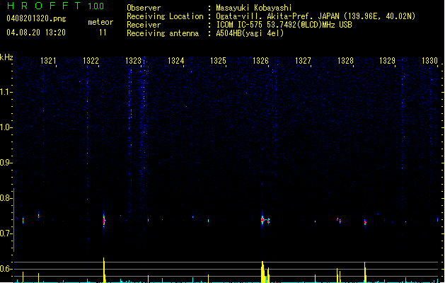Click the Receiving antenna label
Image resolution: width=445 pixels, height=283 pixels.
(x=163, y=33)
